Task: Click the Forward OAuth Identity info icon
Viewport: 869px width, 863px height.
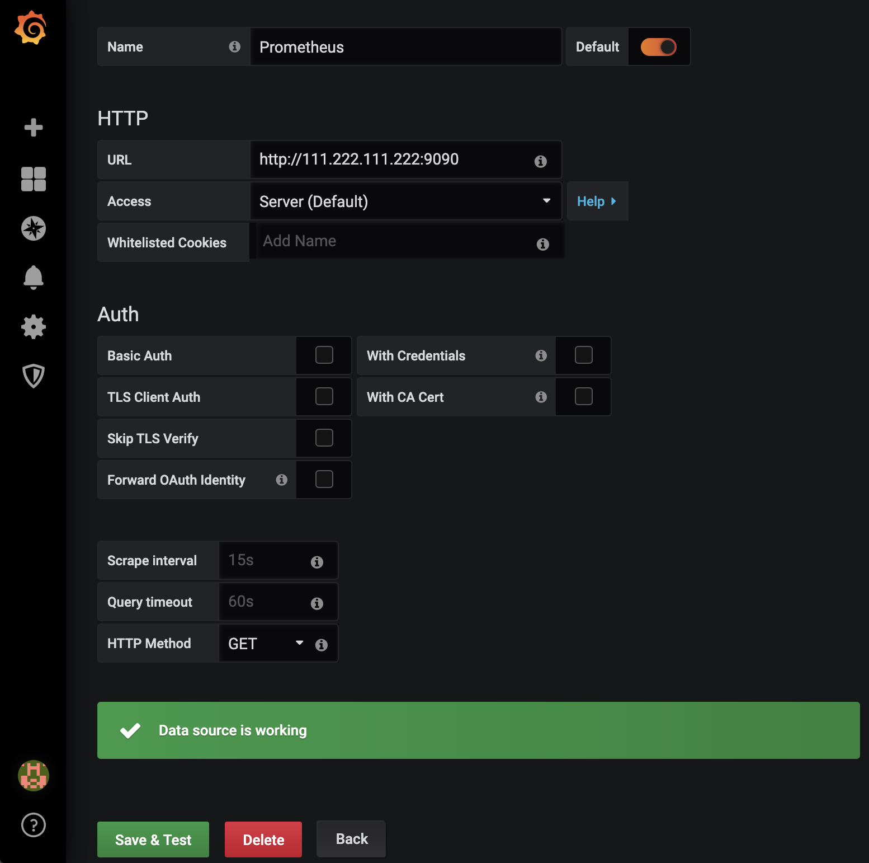Action: 281,480
